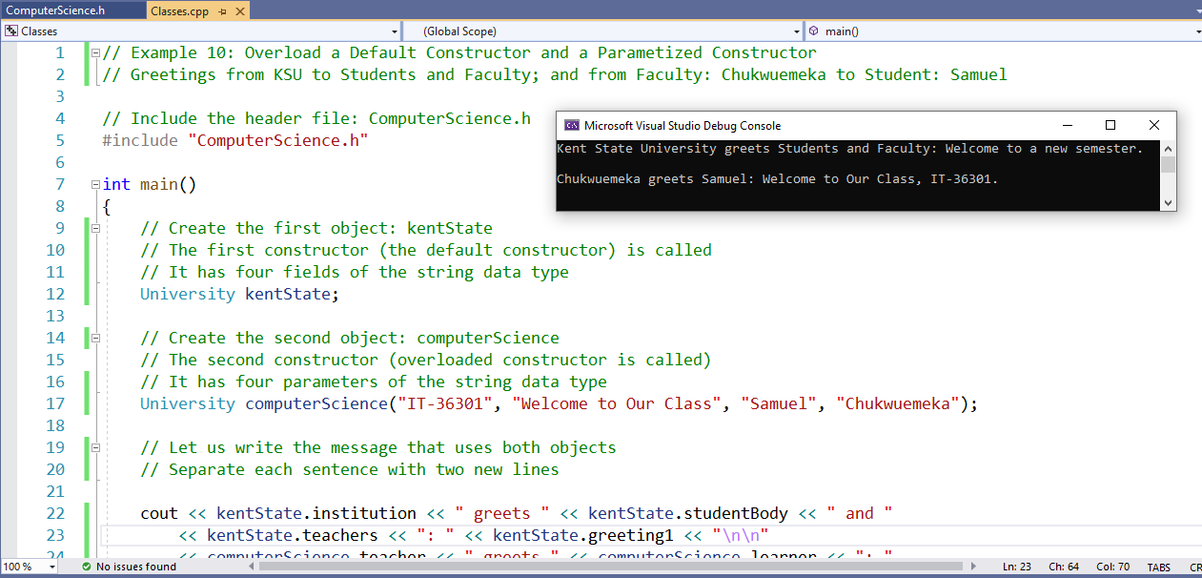Close the Classes.cpp tab

239,11
